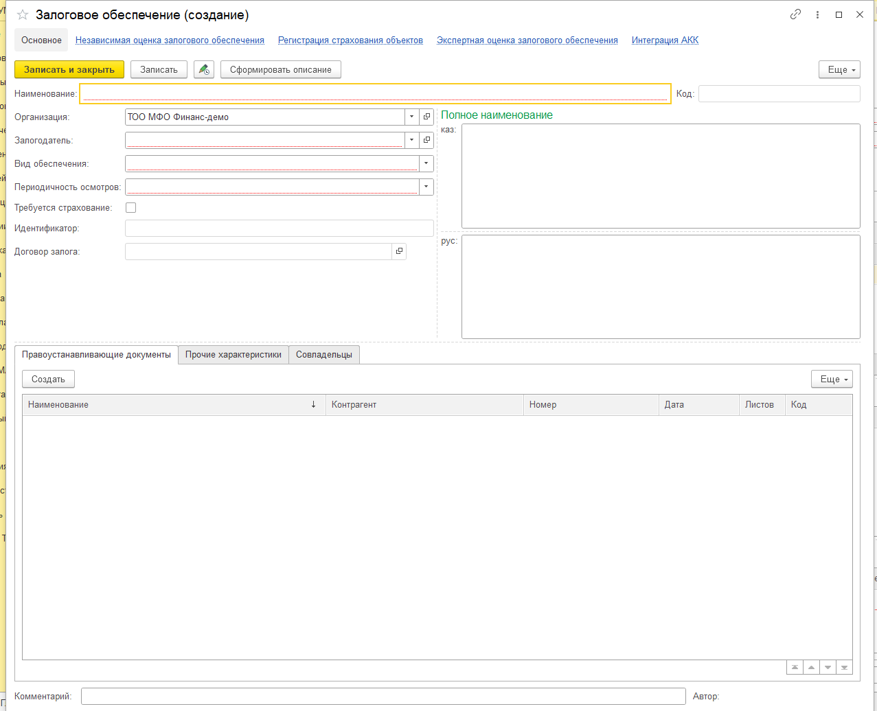Screen dimensions: 877x711
Task: Focus the Комментарий input field
Action: pos(383,696)
